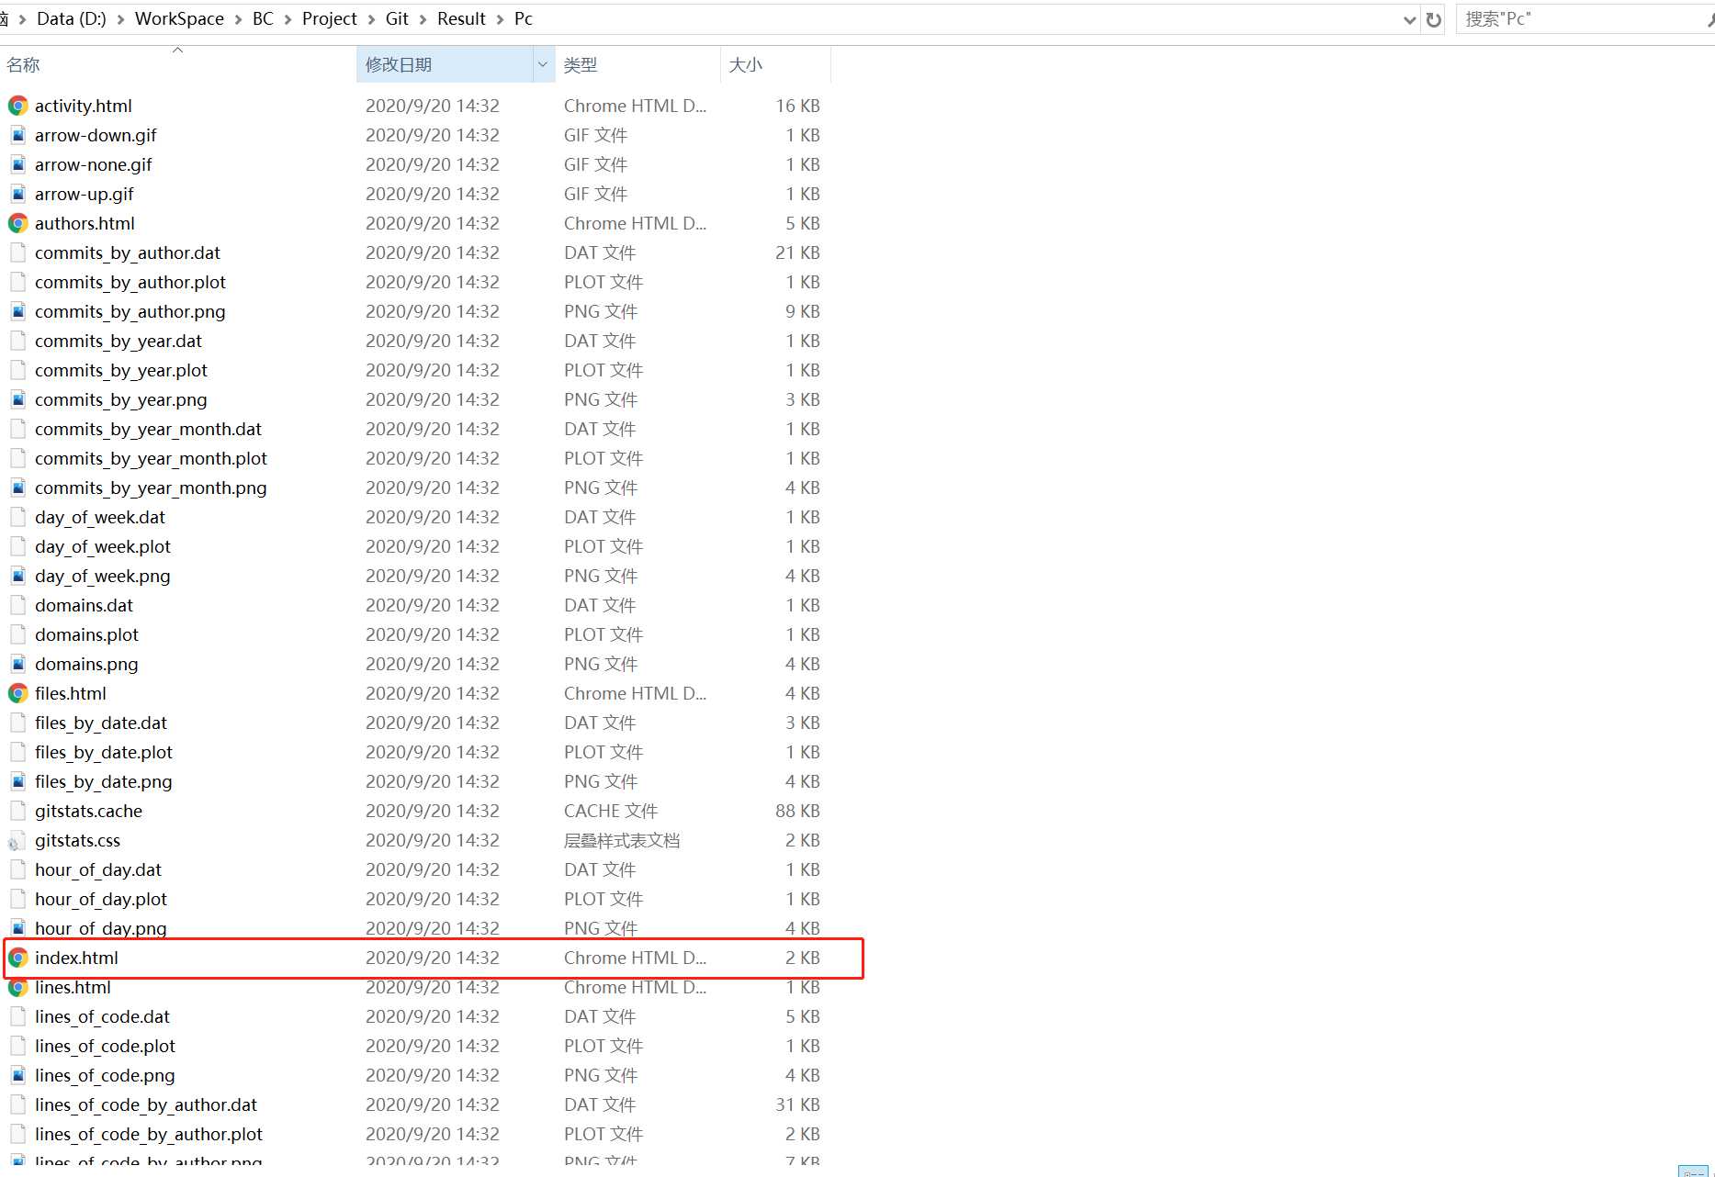The image size is (1715, 1177).
Task: Select the domains.dat file name
Action: [x=84, y=605]
